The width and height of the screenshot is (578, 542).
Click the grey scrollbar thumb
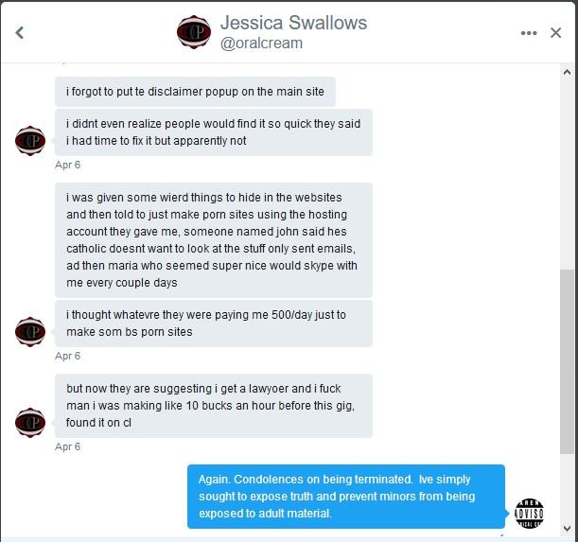[x=567, y=361]
